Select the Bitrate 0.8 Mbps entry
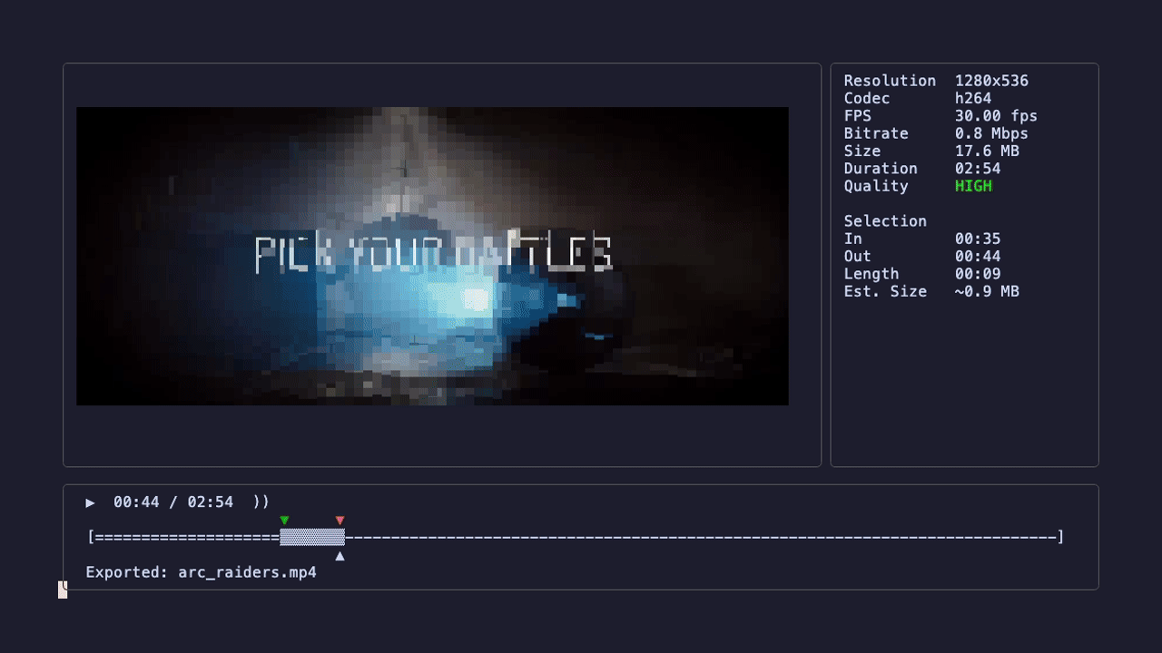 coord(991,133)
